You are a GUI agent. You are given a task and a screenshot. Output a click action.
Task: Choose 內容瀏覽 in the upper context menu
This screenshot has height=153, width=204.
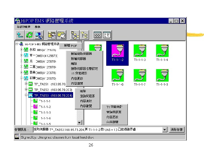pos(77,83)
